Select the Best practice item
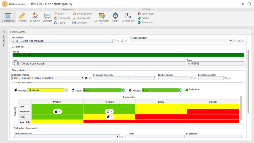 point(81,18)
